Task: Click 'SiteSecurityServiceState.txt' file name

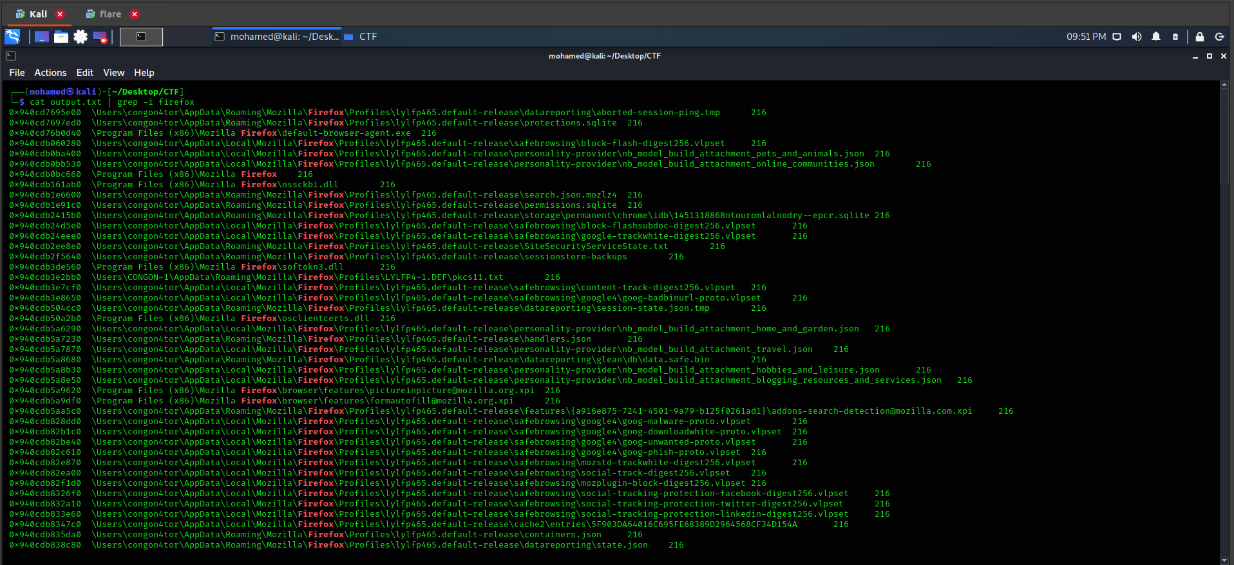Action: pyautogui.click(x=596, y=246)
